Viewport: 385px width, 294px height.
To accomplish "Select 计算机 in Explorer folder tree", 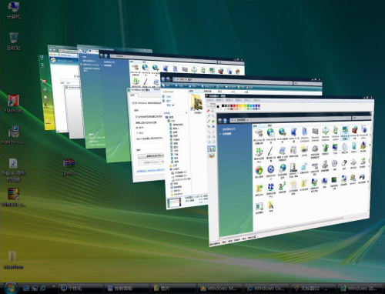I will pyautogui.click(x=176, y=169).
